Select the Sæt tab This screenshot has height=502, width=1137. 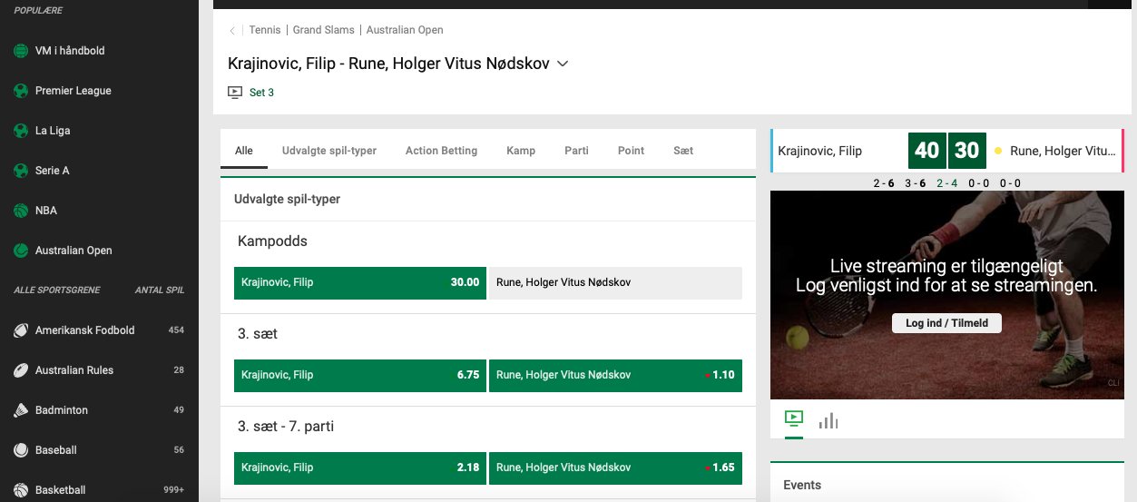(683, 151)
